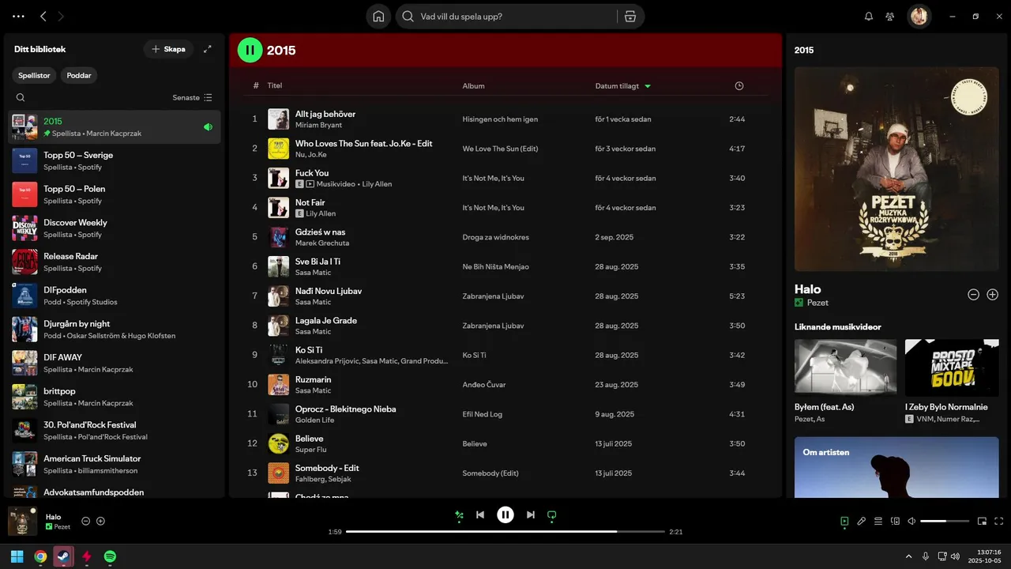This screenshot has height=569, width=1011.
Task: Seek within the playback progress bar
Action: click(505, 532)
